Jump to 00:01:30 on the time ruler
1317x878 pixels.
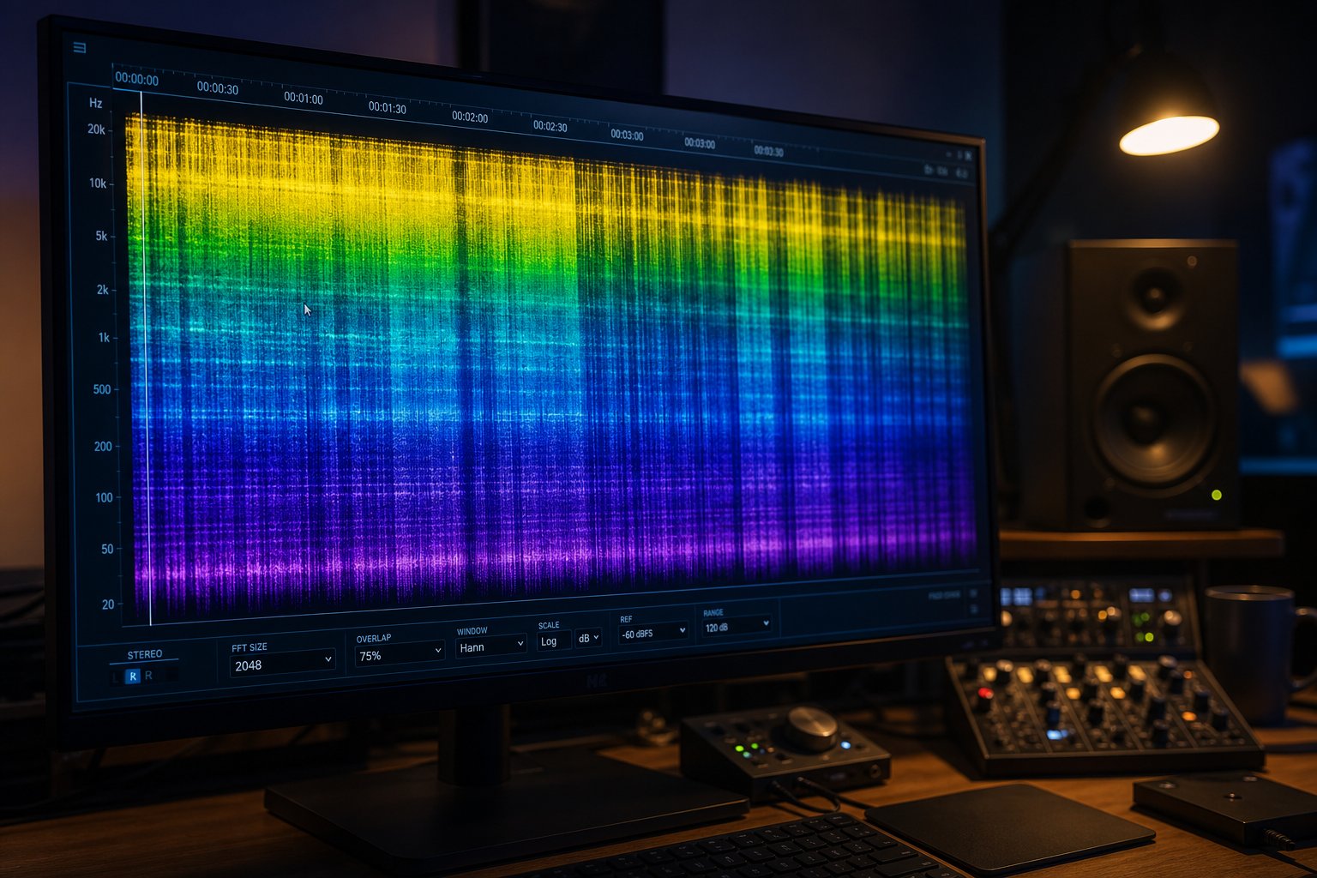pos(388,107)
